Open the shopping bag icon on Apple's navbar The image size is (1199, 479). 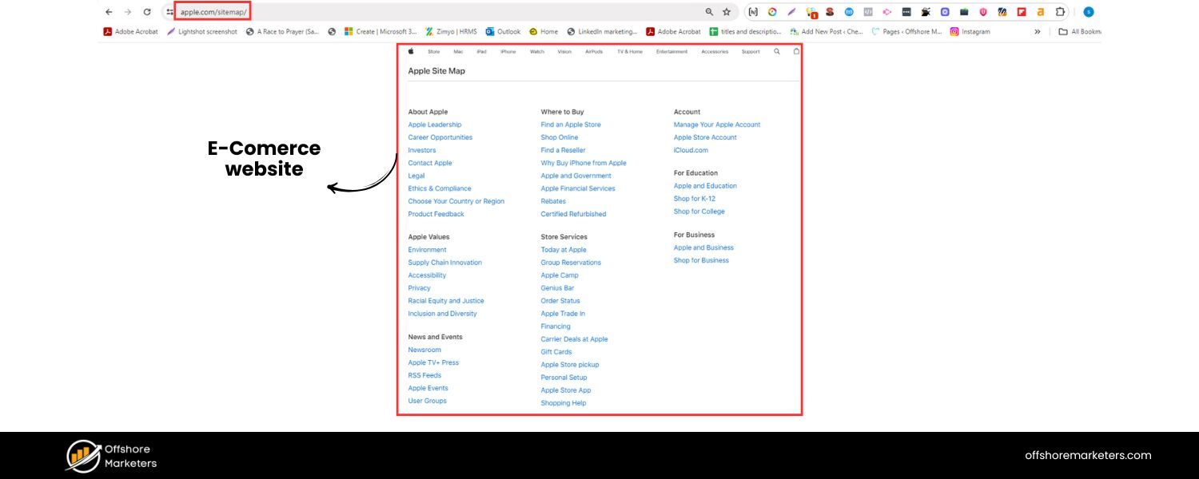[x=796, y=51]
